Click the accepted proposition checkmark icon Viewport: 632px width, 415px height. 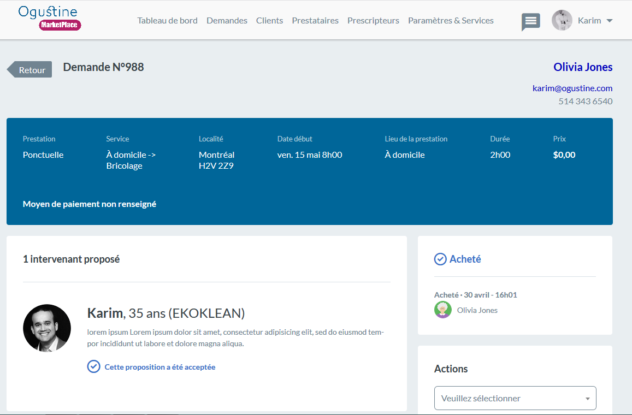93,366
